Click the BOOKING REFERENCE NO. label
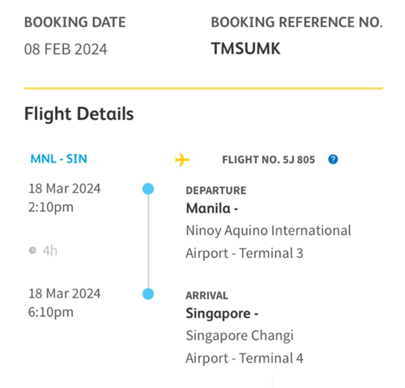This screenshot has height=388, width=405. pyautogui.click(x=297, y=22)
